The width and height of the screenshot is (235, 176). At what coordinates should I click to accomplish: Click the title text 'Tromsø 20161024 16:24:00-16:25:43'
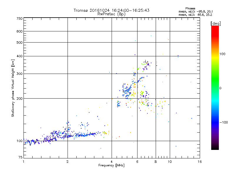pos(111,10)
